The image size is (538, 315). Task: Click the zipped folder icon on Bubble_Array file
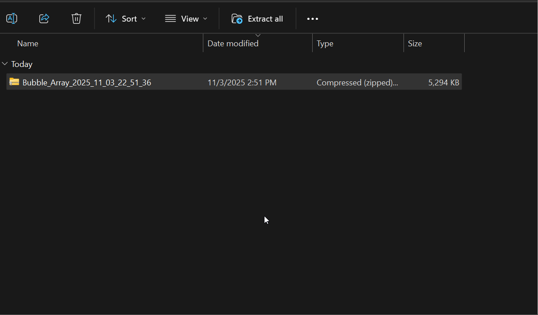14,82
